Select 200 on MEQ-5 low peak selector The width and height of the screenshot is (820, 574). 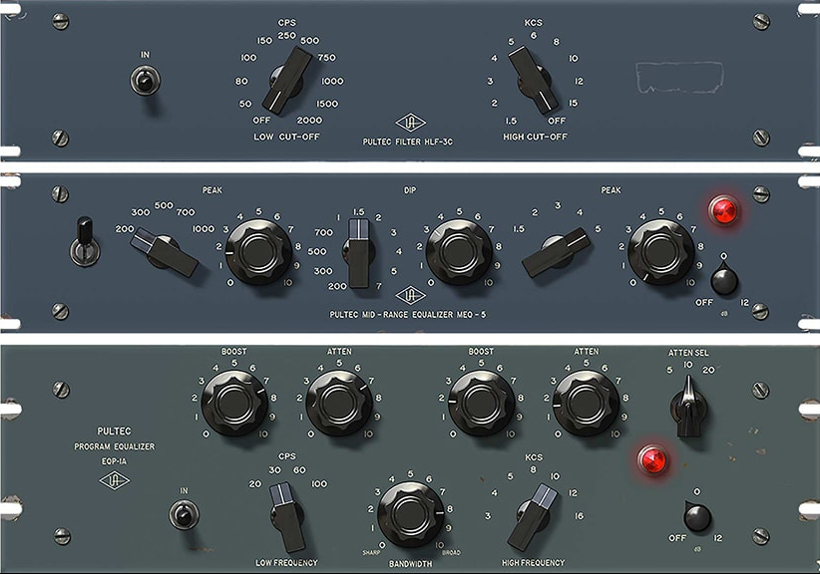[x=125, y=229]
